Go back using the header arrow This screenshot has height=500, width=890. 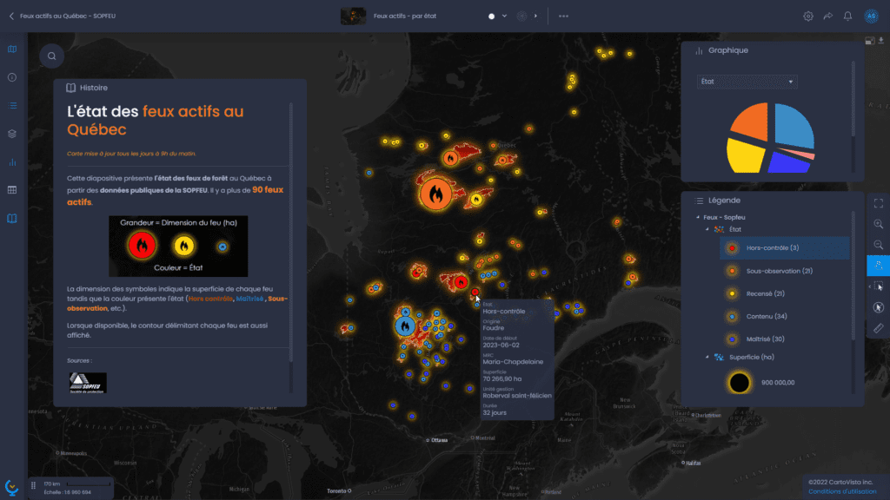tap(11, 16)
